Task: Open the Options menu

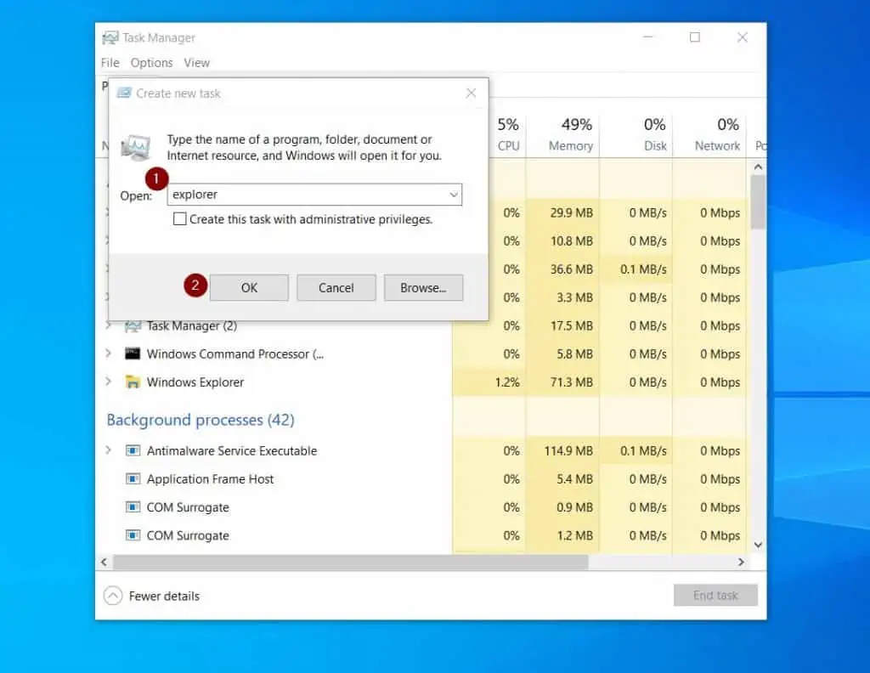Action: click(x=151, y=62)
